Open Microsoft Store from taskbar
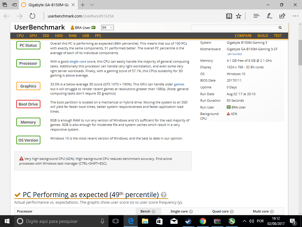 pyautogui.click(x=159, y=221)
